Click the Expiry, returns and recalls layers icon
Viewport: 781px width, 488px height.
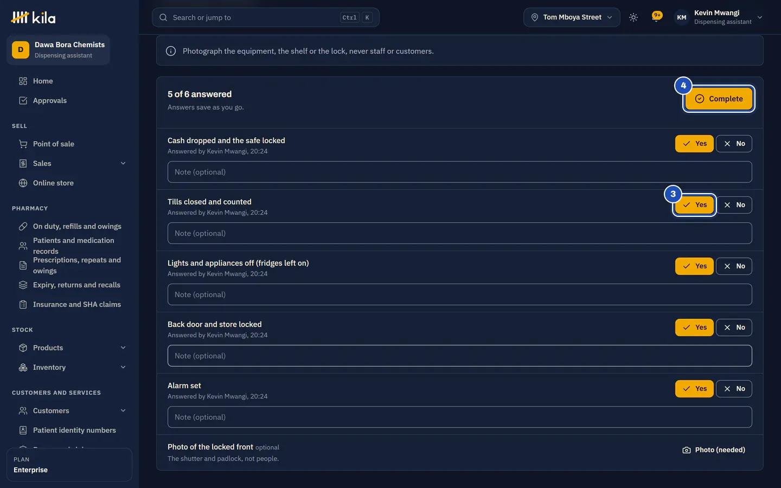click(x=23, y=285)
